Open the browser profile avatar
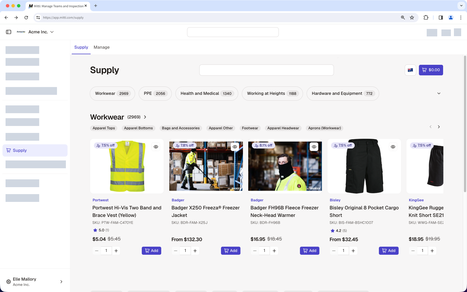Screen dimensions: 467x292 (x=451, y=18)
